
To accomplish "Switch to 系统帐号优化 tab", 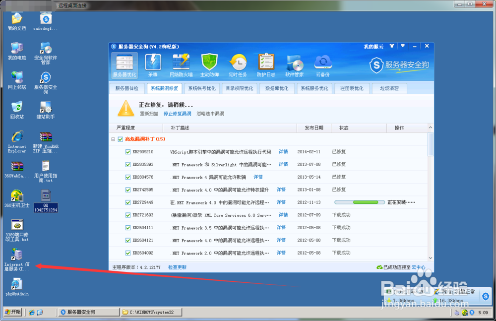I will coord(202,88).
